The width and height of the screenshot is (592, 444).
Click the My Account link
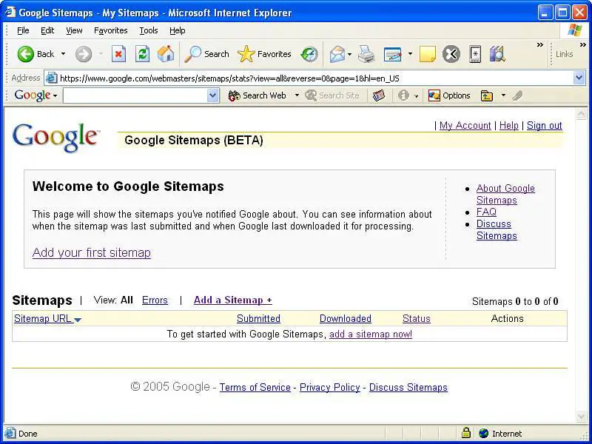tap(465, 125)
